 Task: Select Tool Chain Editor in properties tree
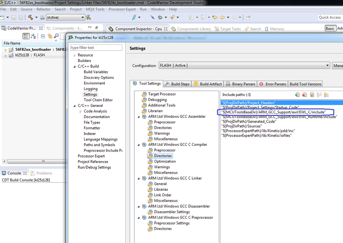(x=98, y=100)
